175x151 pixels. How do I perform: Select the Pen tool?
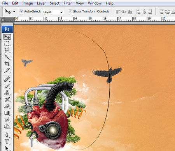pos(7,135)
